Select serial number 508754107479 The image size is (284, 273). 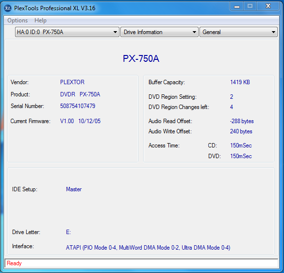pyautogui.click(x=78, y=106)
